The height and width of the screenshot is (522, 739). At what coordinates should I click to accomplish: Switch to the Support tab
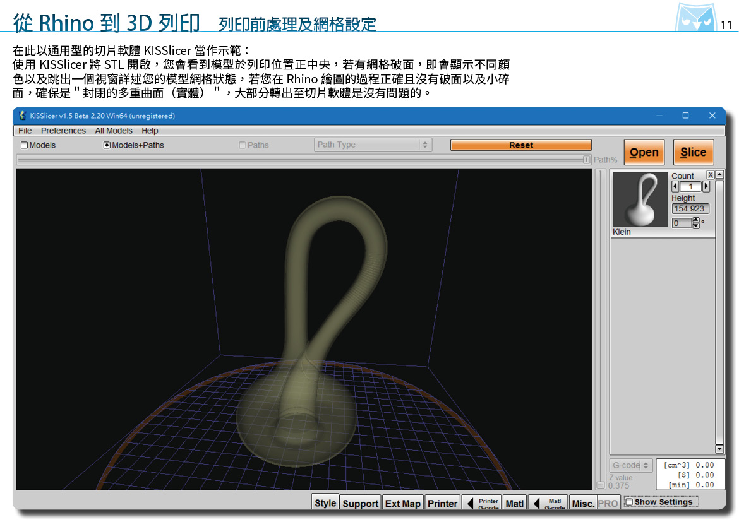pyautogui.click(x=361, y=503)
